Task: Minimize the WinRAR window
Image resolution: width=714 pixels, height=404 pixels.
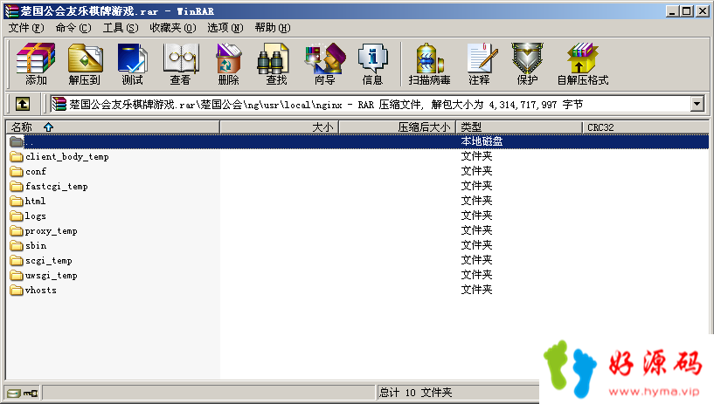Action: click(672, 10)
